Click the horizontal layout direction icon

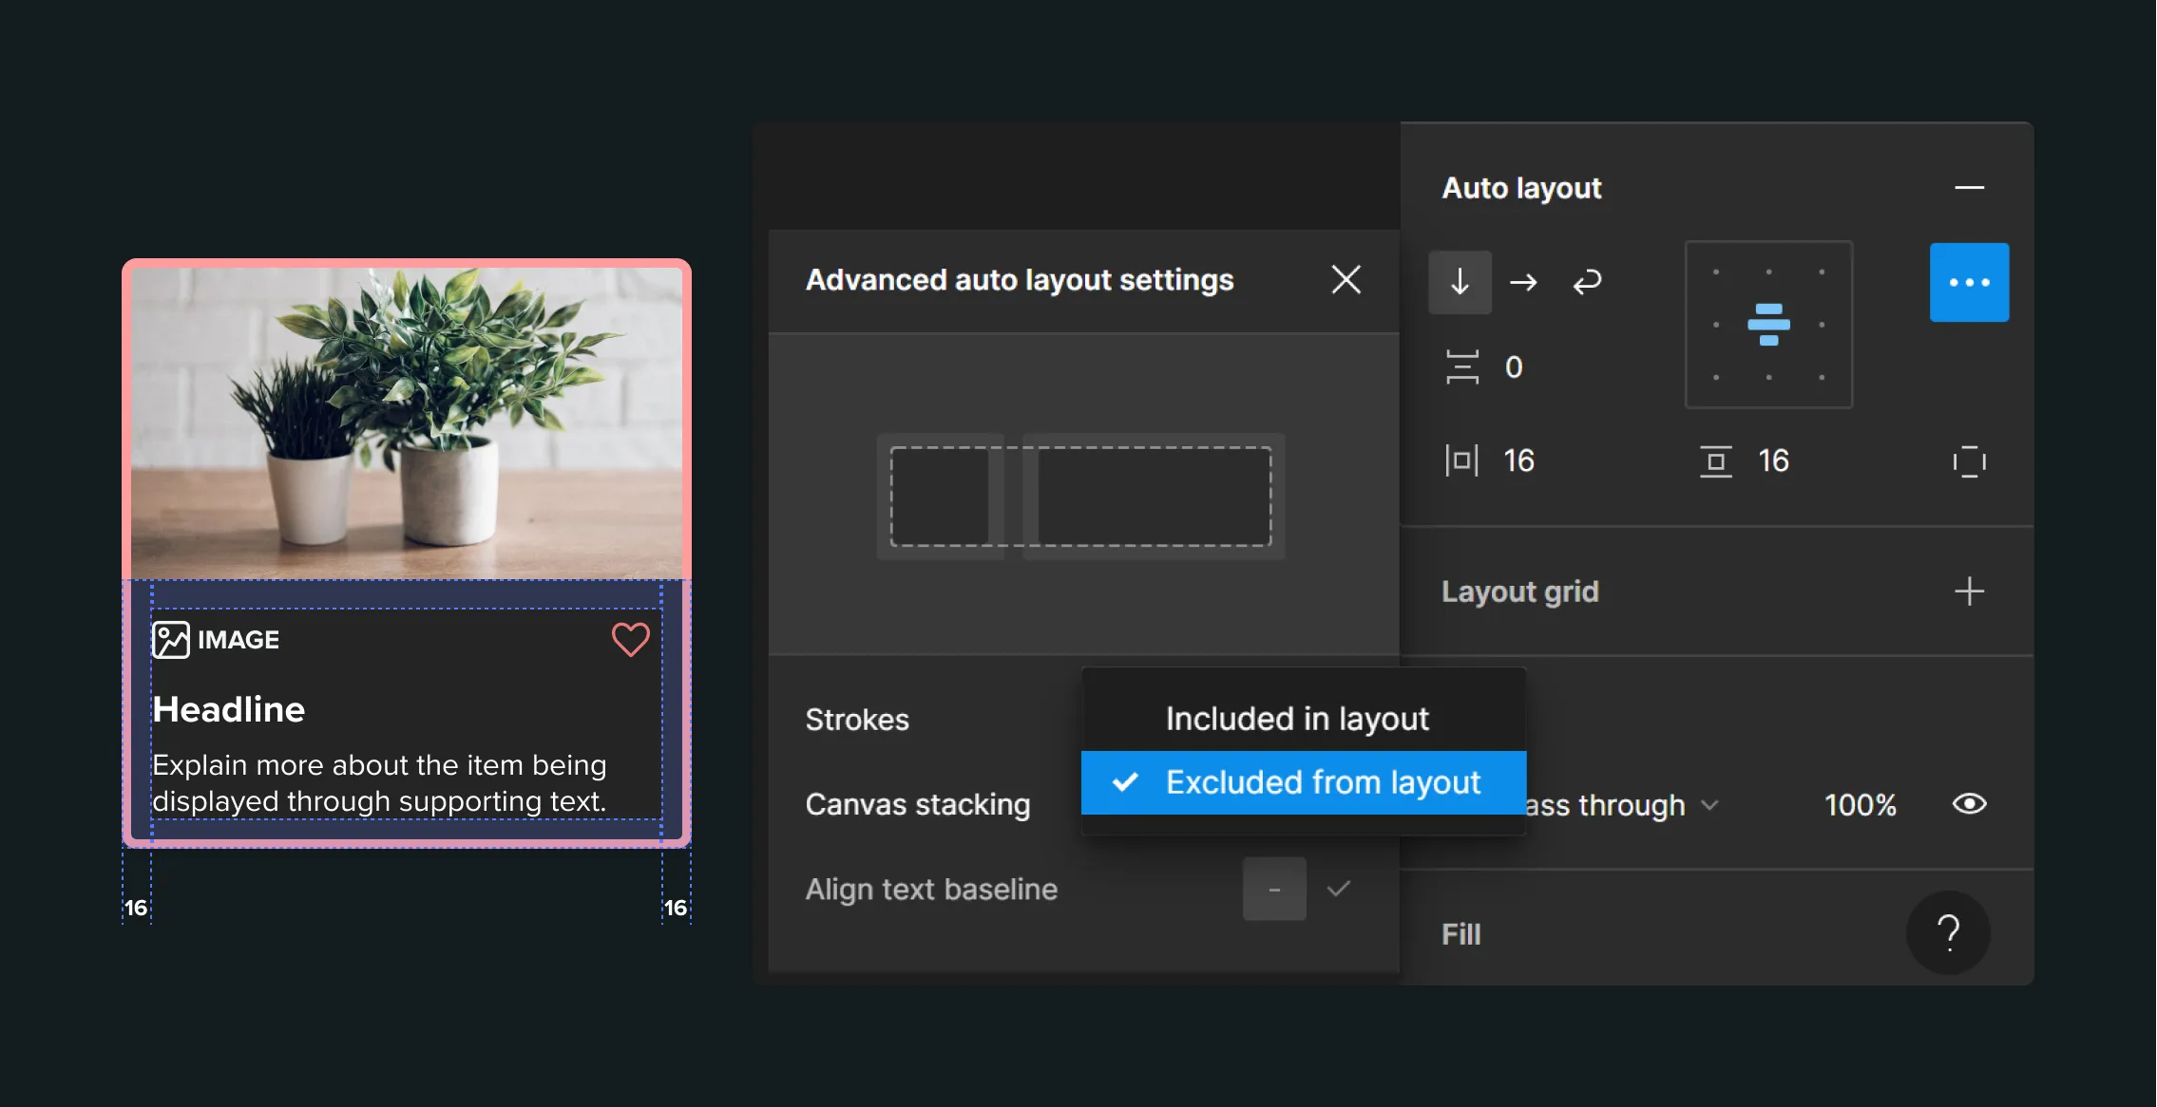[x=1524, y=281]
